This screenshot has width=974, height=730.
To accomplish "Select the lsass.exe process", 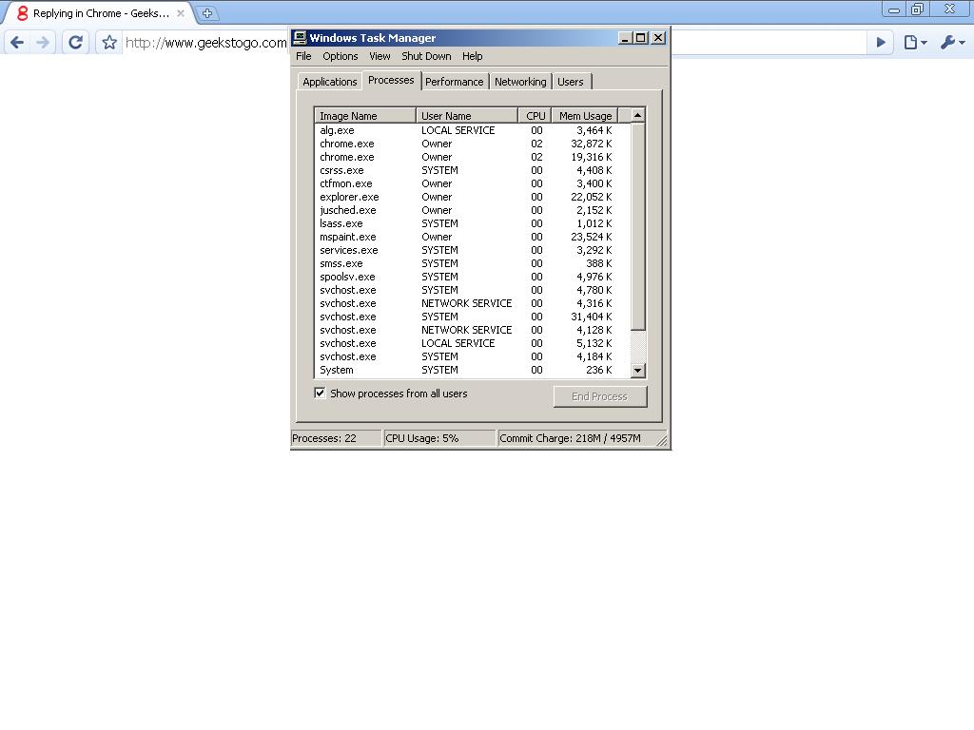I will click(x=472, y=223).
